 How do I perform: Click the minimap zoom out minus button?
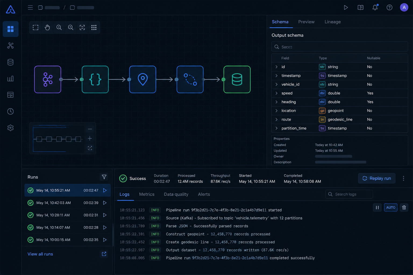coord(90,129)
